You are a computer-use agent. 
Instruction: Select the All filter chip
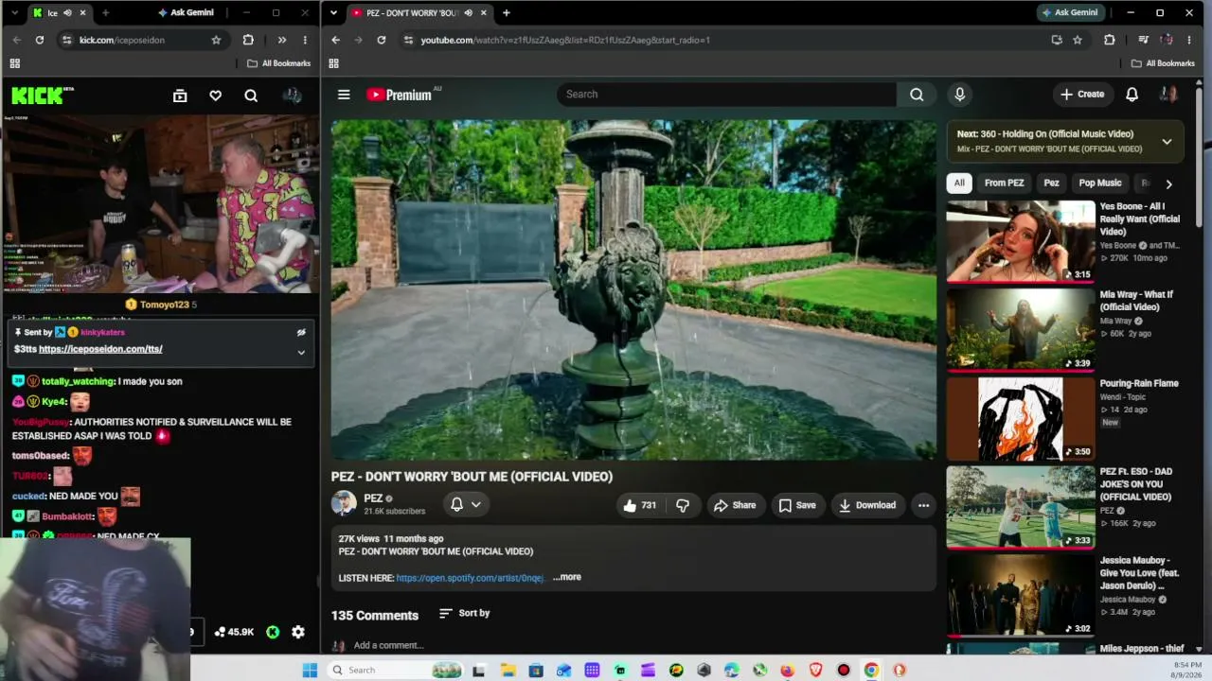coord(959,183)
